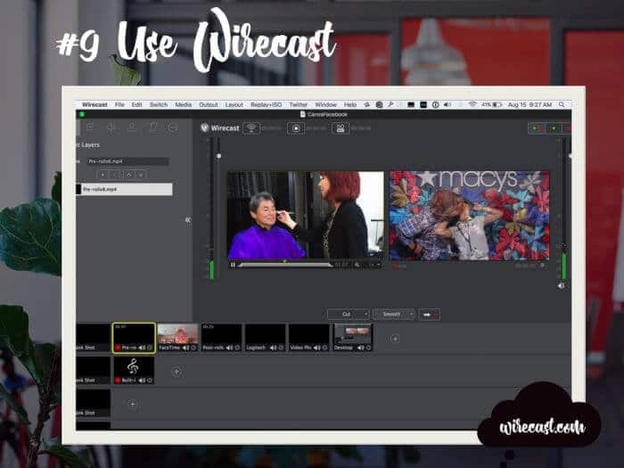Open the Replay+ISO menu
Viewport: 624px width, 468px height.
point(267,104)
